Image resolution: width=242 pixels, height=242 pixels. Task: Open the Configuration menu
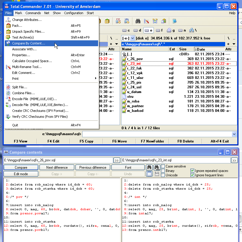(x=74, y=13)
